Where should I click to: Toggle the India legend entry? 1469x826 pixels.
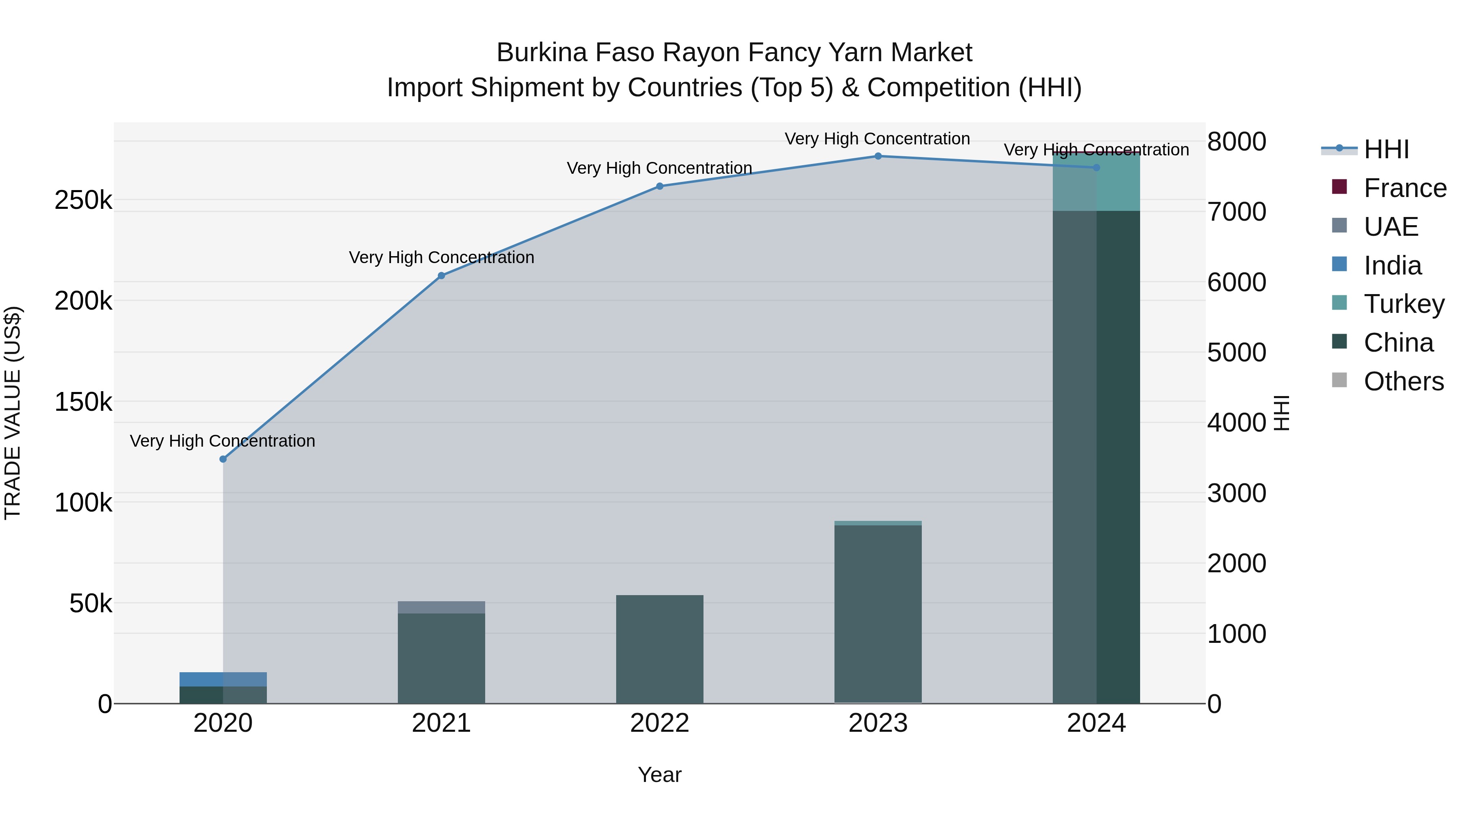[1377, 266]
